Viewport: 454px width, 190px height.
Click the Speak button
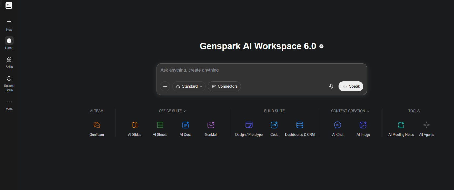[x=351, y=86]
